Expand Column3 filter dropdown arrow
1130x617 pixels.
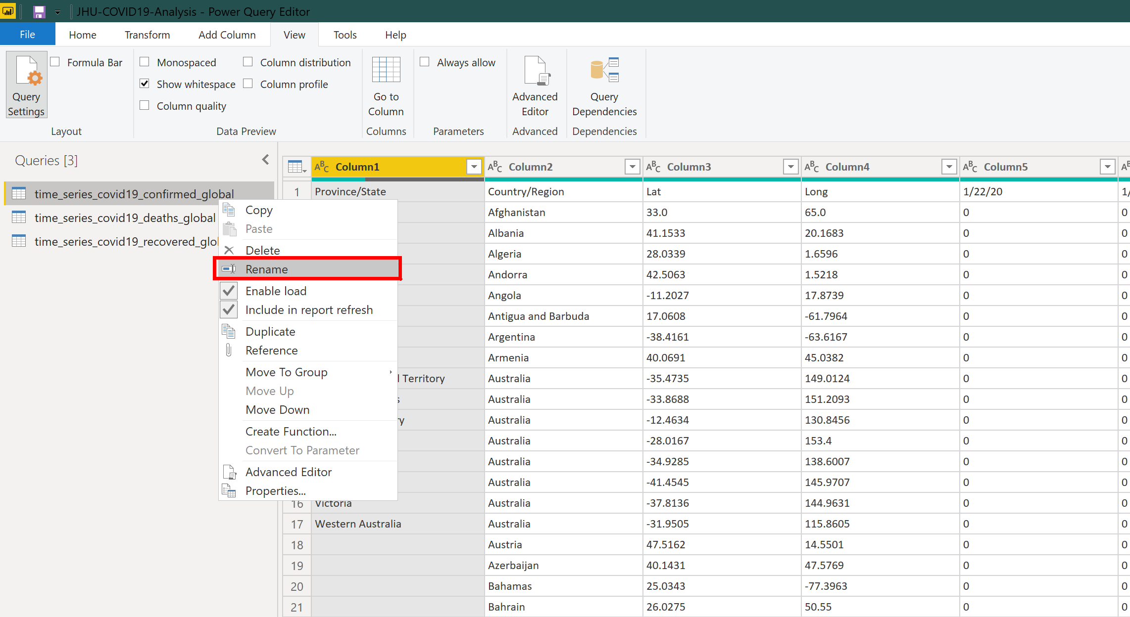[x=790, y=167]
